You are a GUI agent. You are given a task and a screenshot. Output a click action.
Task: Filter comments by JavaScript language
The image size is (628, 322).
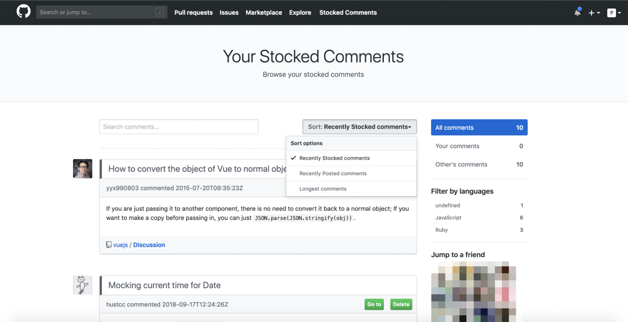pos(448,218)
